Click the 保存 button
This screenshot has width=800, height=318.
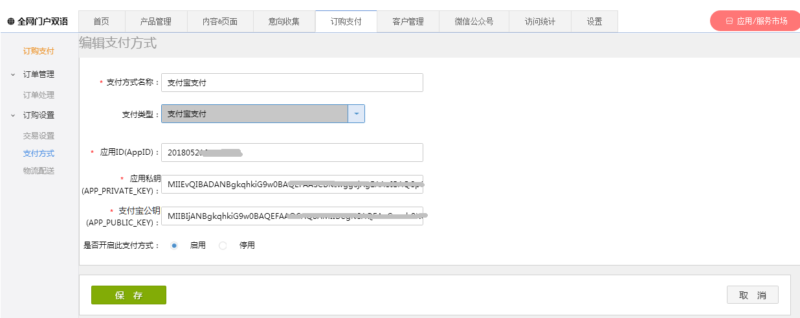(x=129, y=295)
